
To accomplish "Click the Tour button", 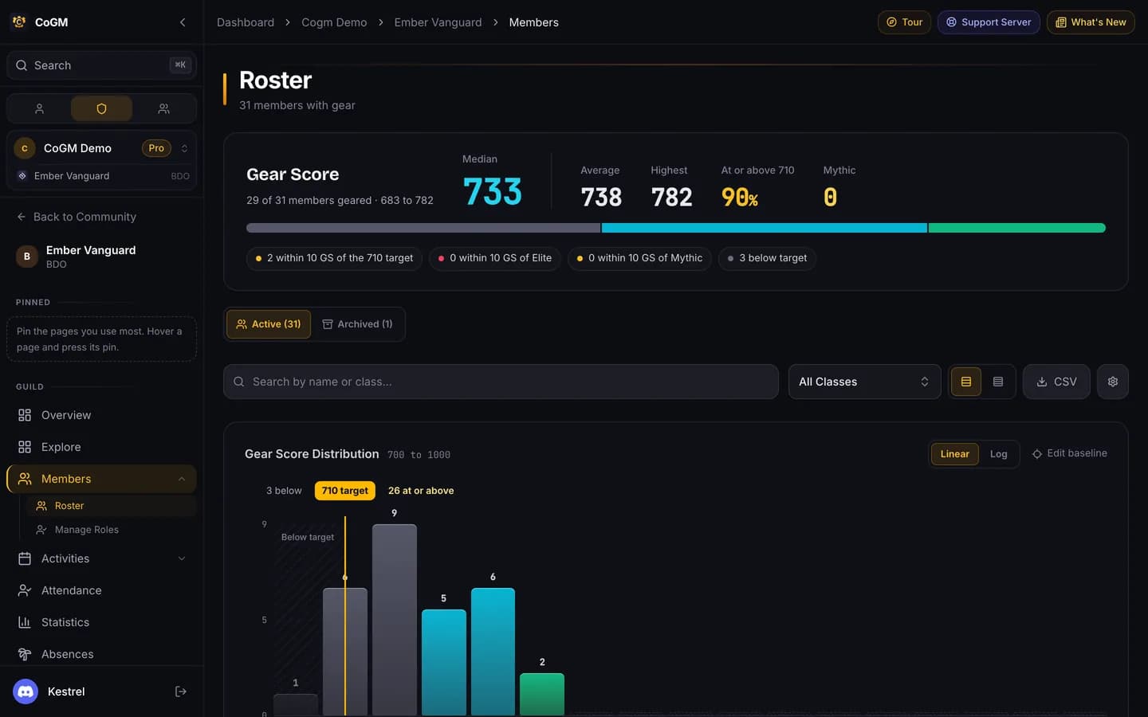I will (x=904, y=22).
